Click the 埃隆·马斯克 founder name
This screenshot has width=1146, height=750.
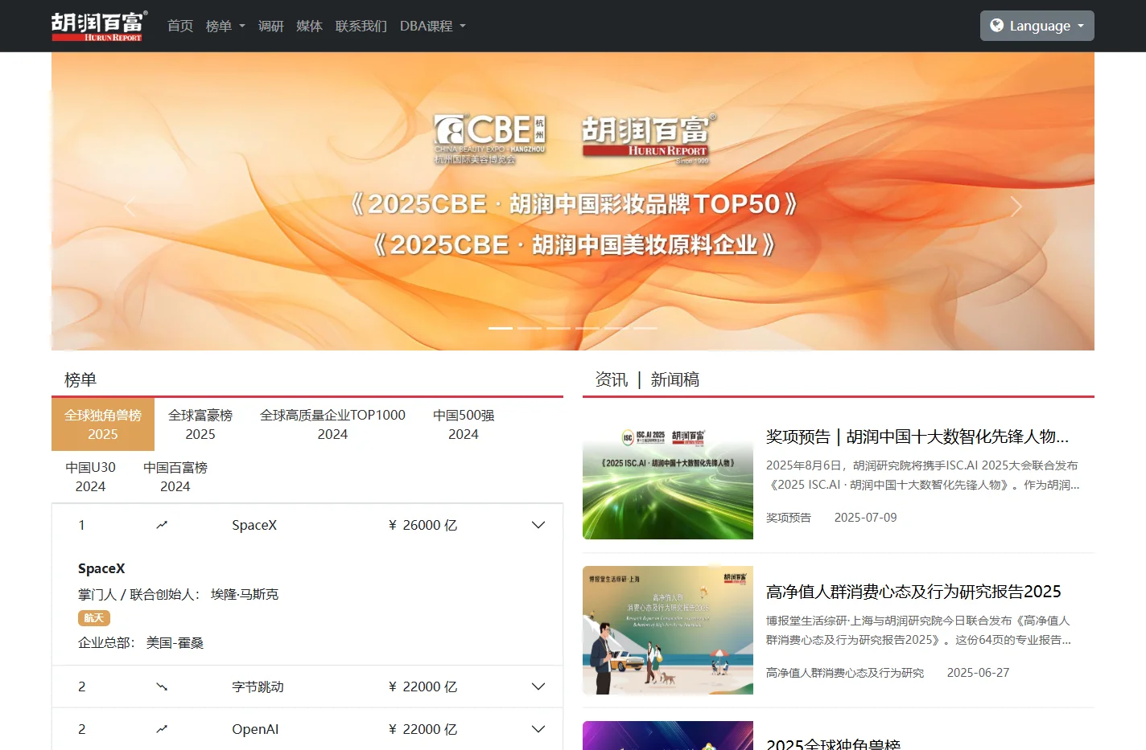(x=245, y=594)
